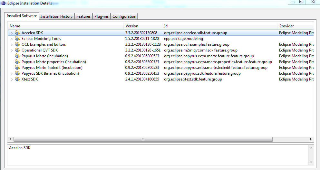Screen dimensions: 320x170
Task: Click the Papyrus Marte (Incubation) feature icon
Action: coord(17,56)
